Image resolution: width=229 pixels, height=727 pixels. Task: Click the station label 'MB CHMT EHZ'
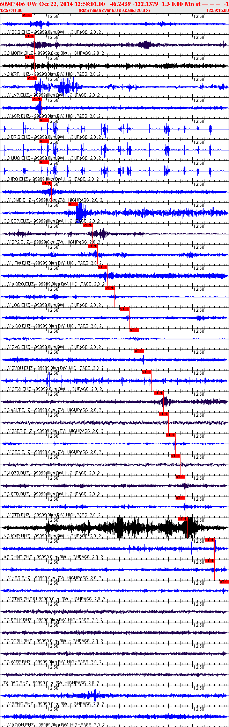pyautogui.click(x=17, y=557)
